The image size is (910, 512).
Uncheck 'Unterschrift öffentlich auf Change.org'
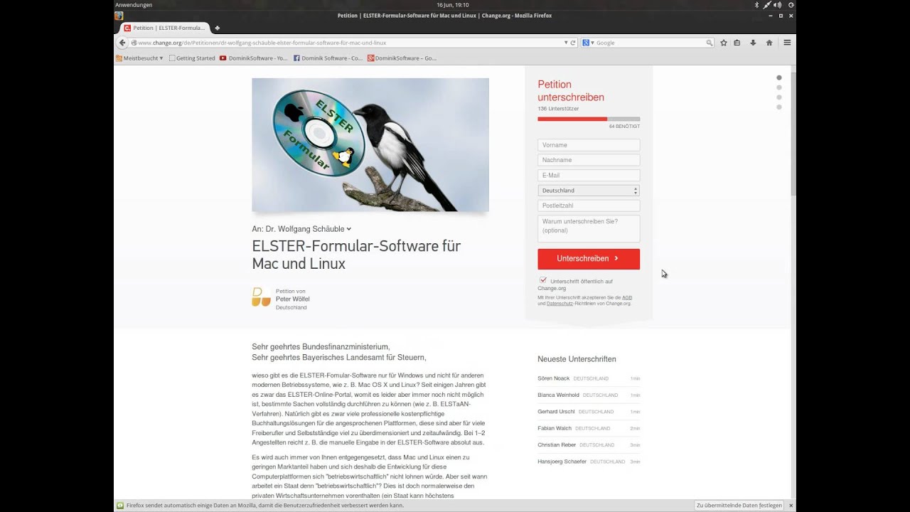(x=543, y=281)
